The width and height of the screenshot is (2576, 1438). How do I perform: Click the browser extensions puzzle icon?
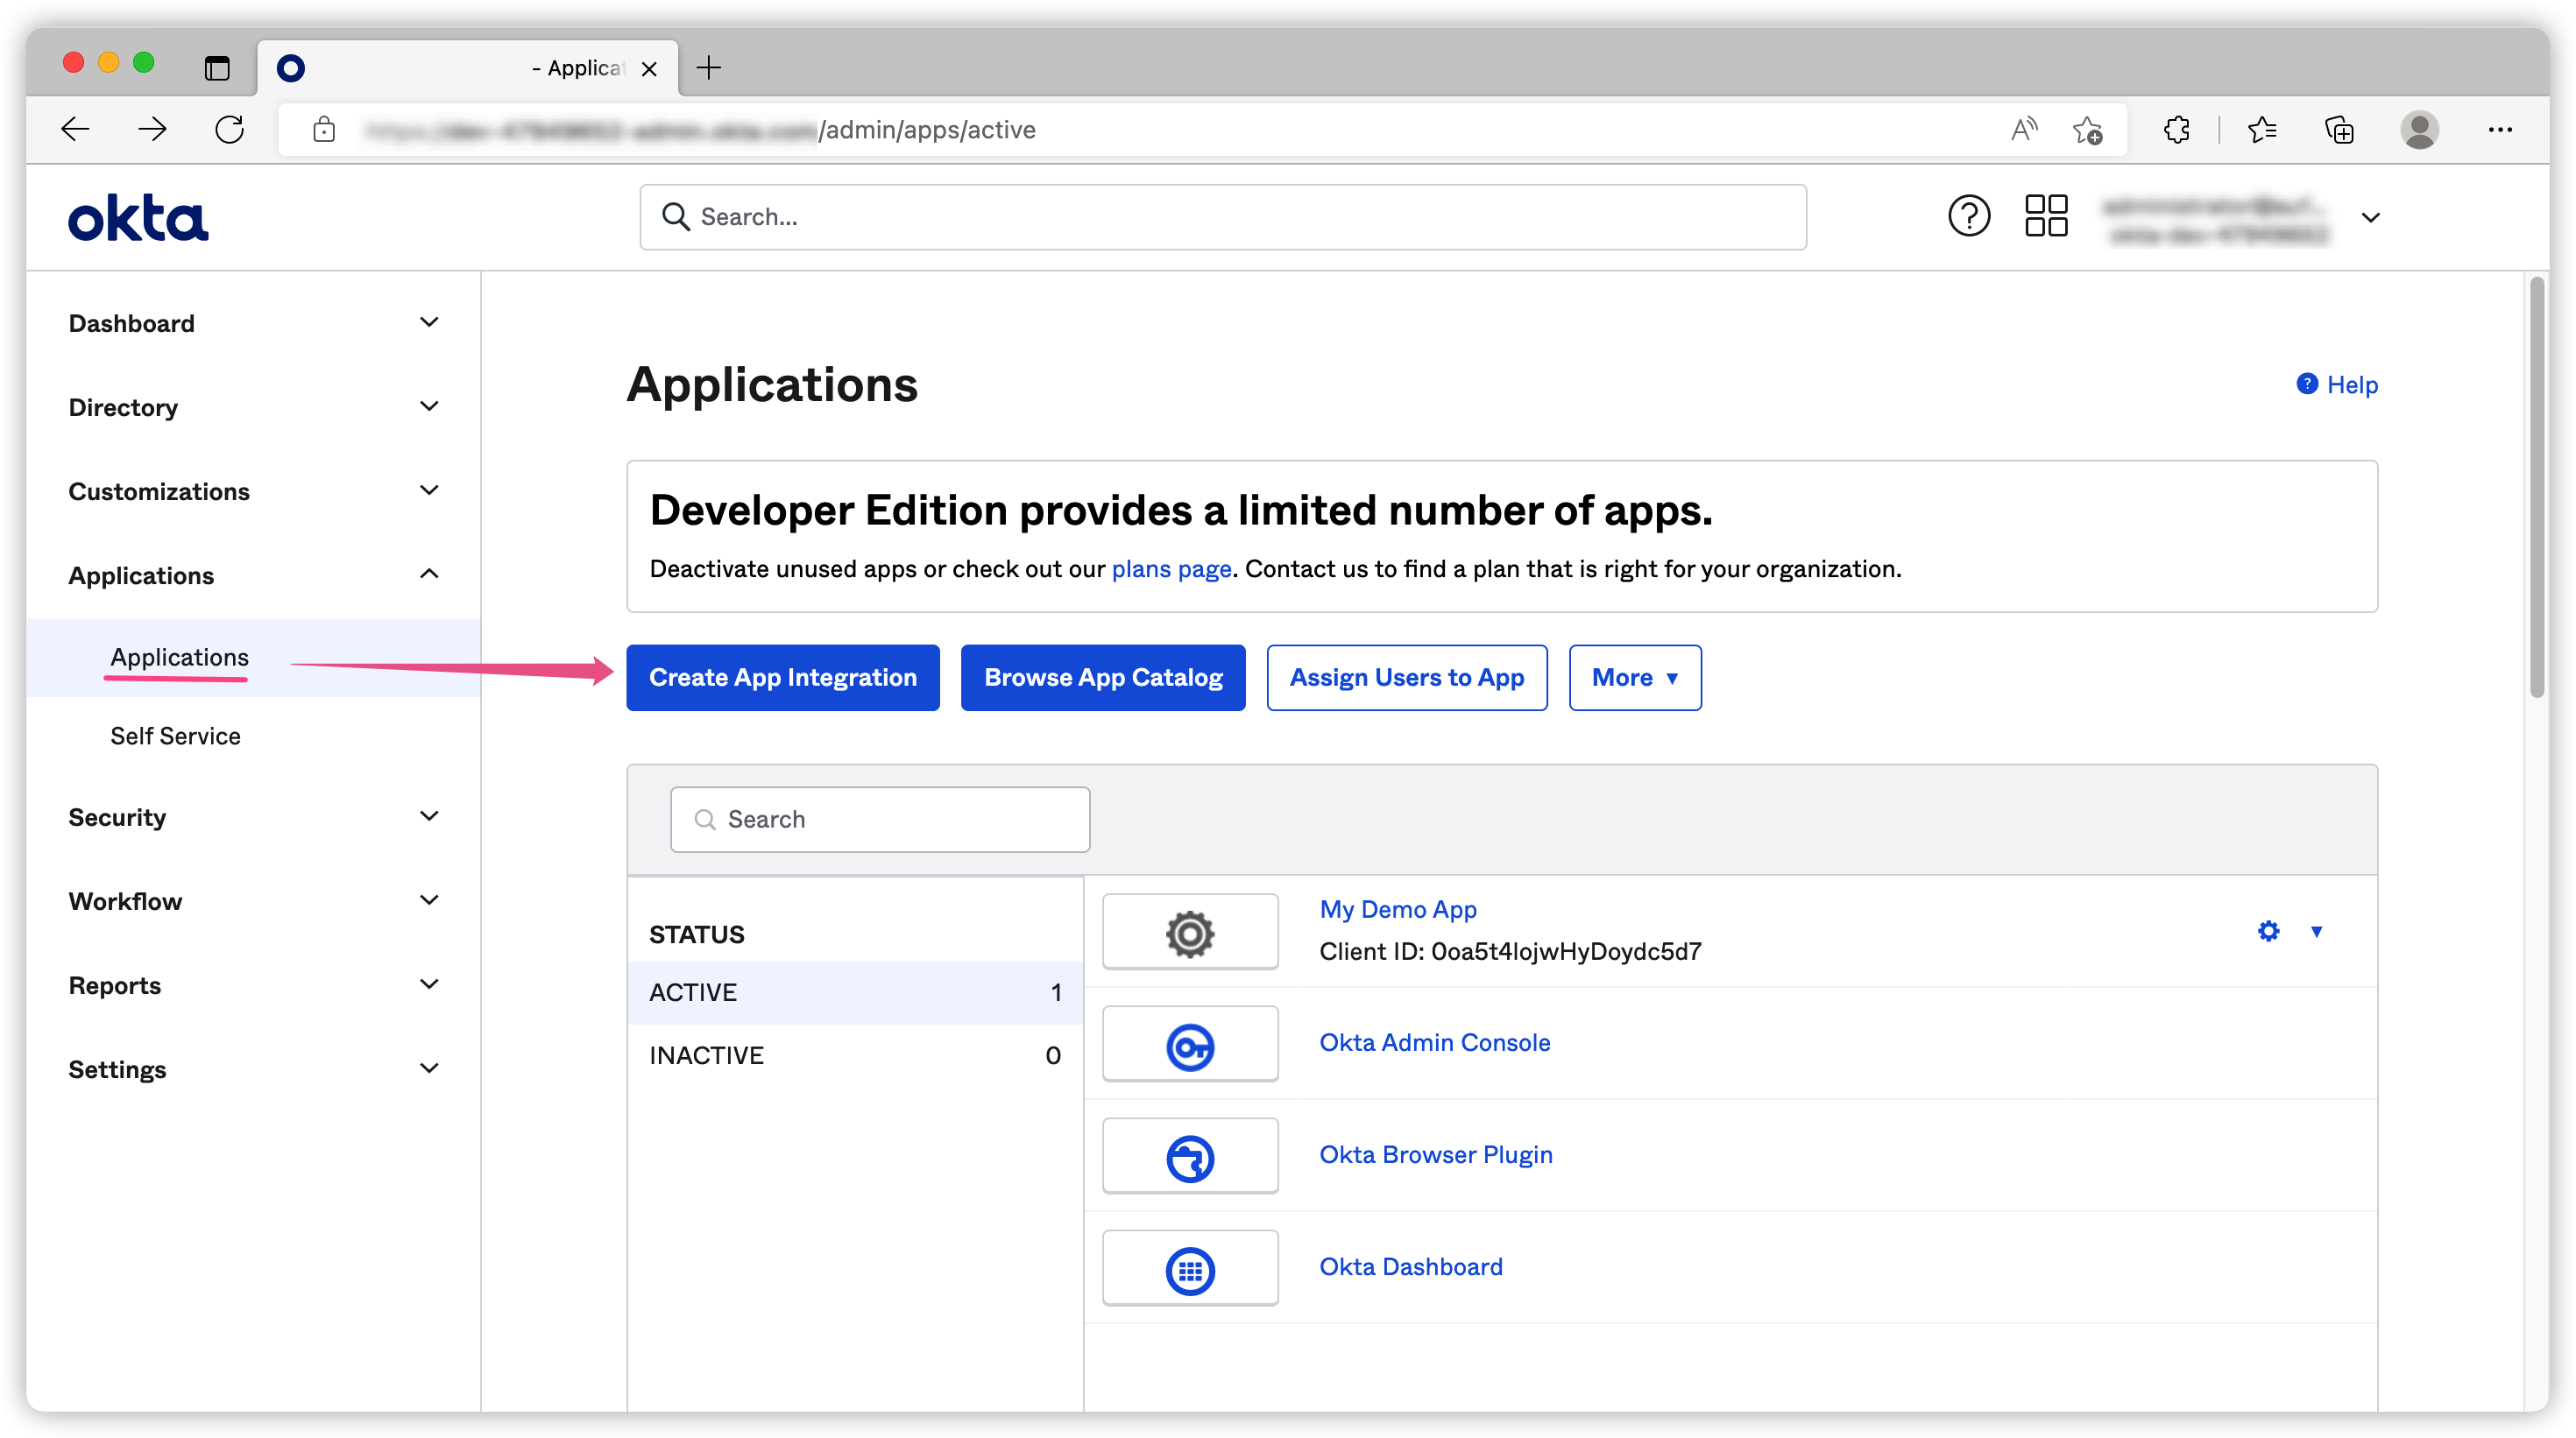point(2176,130)
